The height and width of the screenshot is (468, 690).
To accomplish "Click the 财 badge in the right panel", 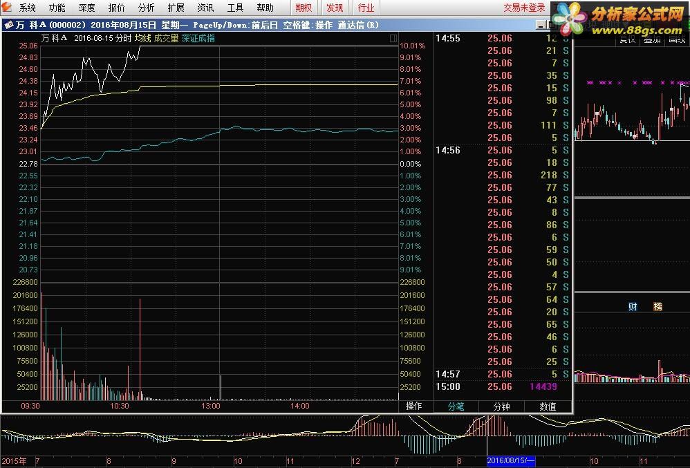I will coord(633,306).
